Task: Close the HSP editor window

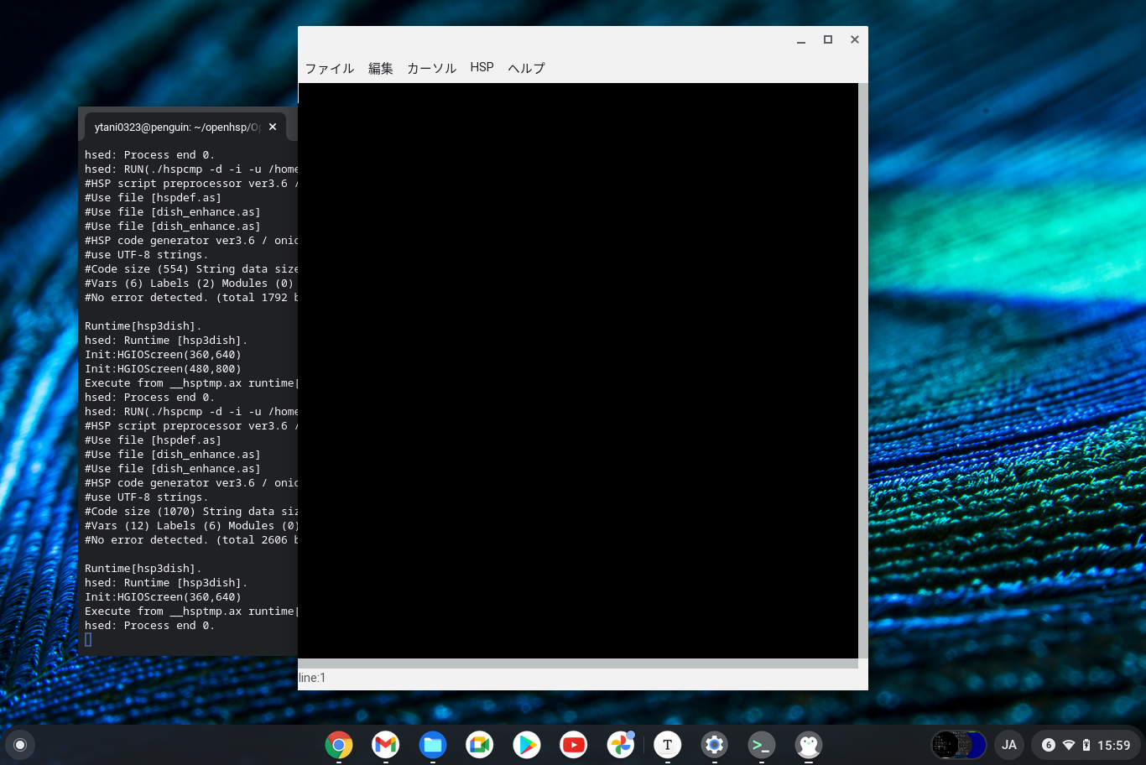Action: (x=855, y=39)
